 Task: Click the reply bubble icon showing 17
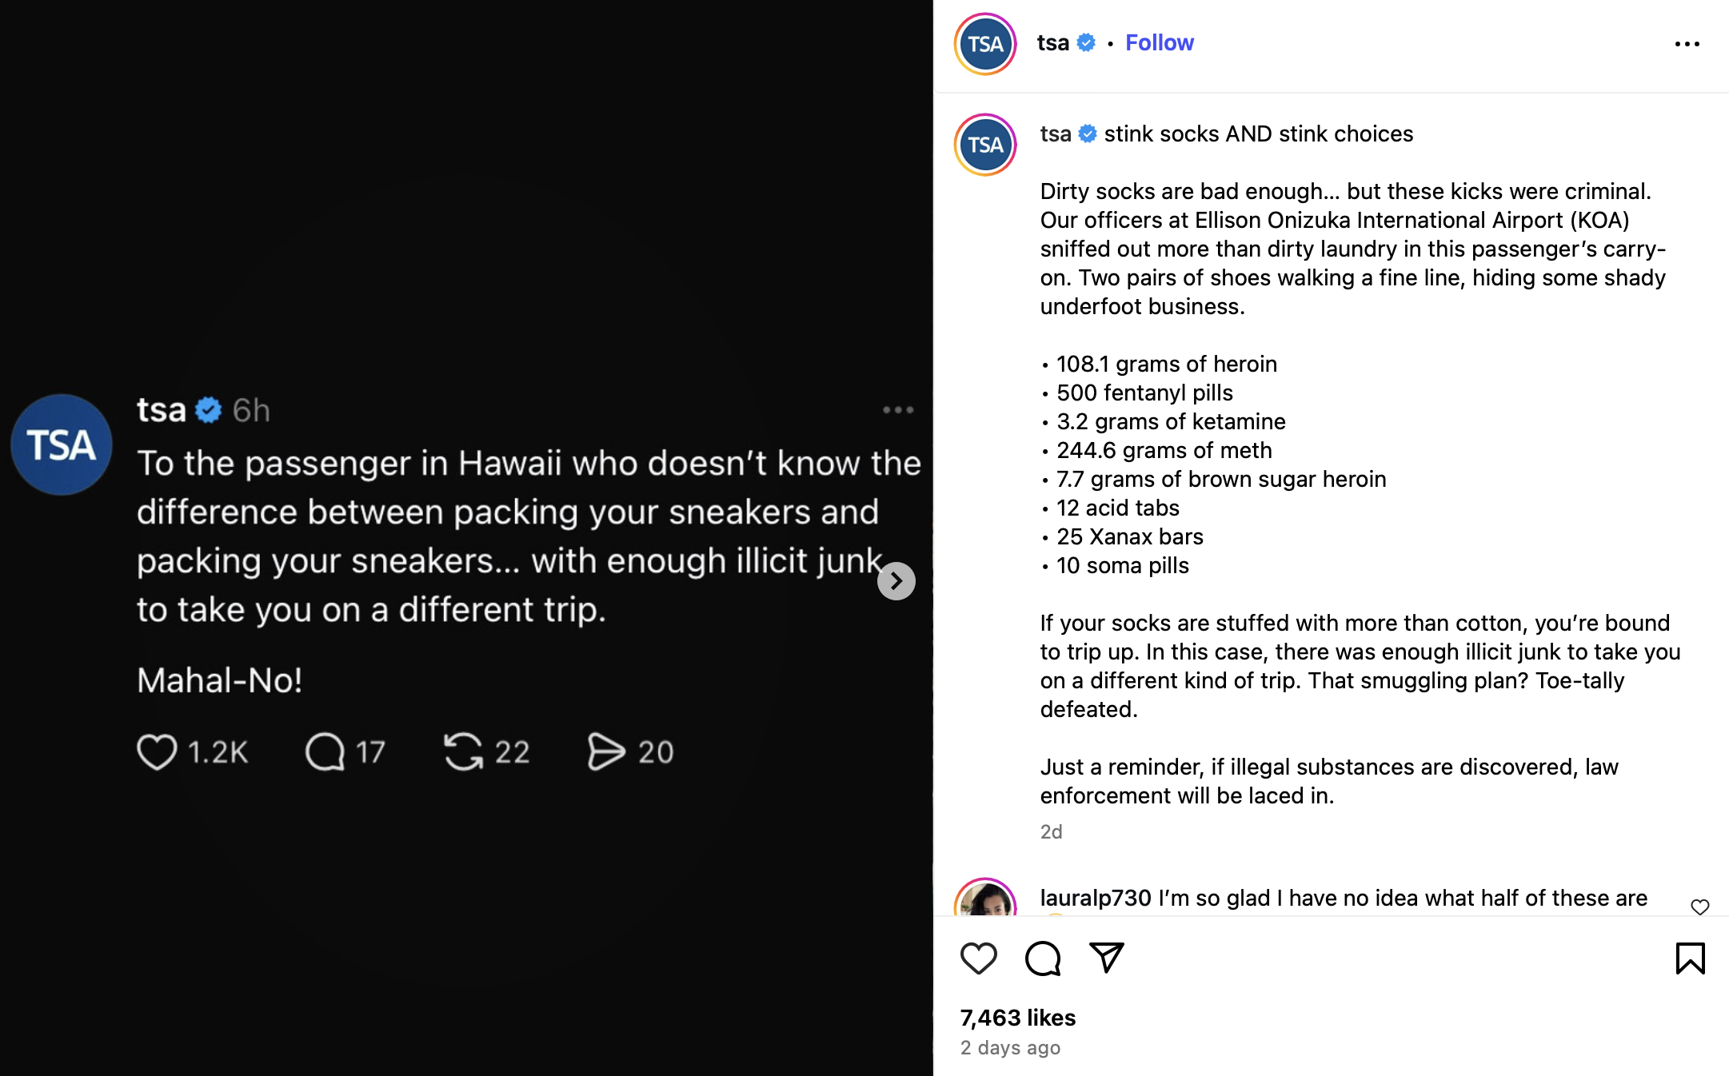click(x=325, y=751)
